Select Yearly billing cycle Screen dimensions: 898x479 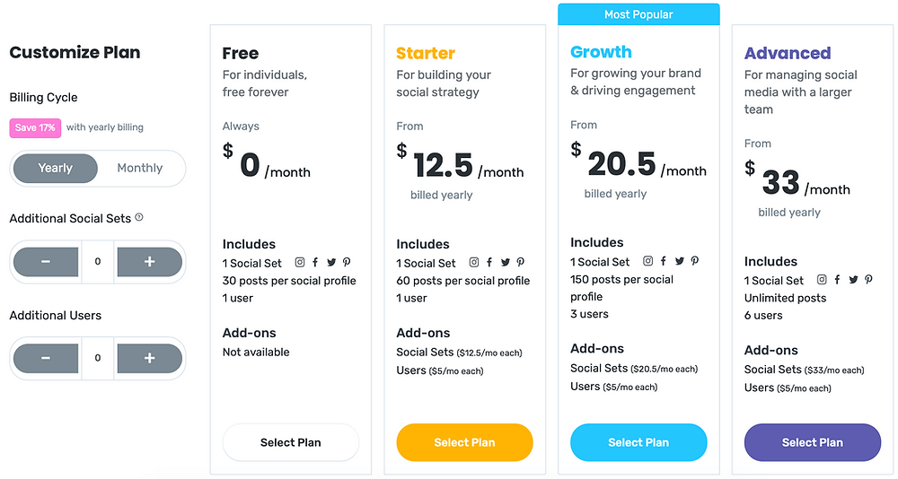coord(56,169)
